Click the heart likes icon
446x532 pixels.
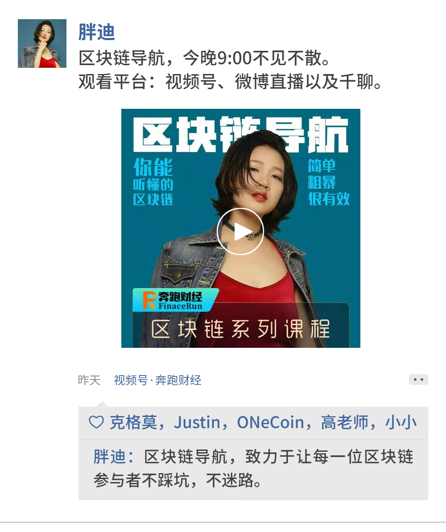click(96, 422)
